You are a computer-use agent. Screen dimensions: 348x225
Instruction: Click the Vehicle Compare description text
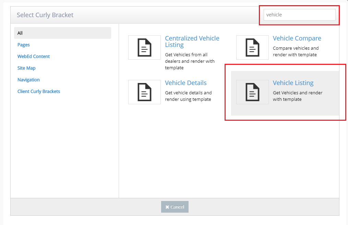pyautogui.click(x=296, y=51)
